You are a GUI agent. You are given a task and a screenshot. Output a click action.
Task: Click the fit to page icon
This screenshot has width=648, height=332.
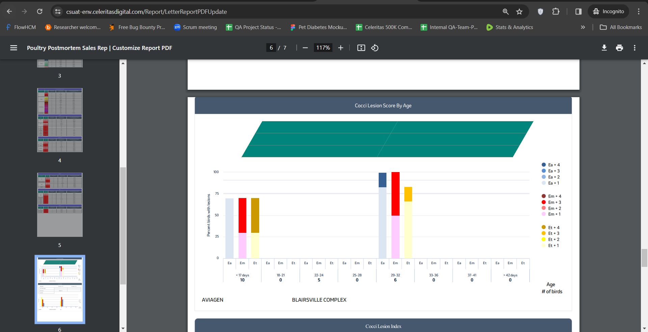pos(361,48)
